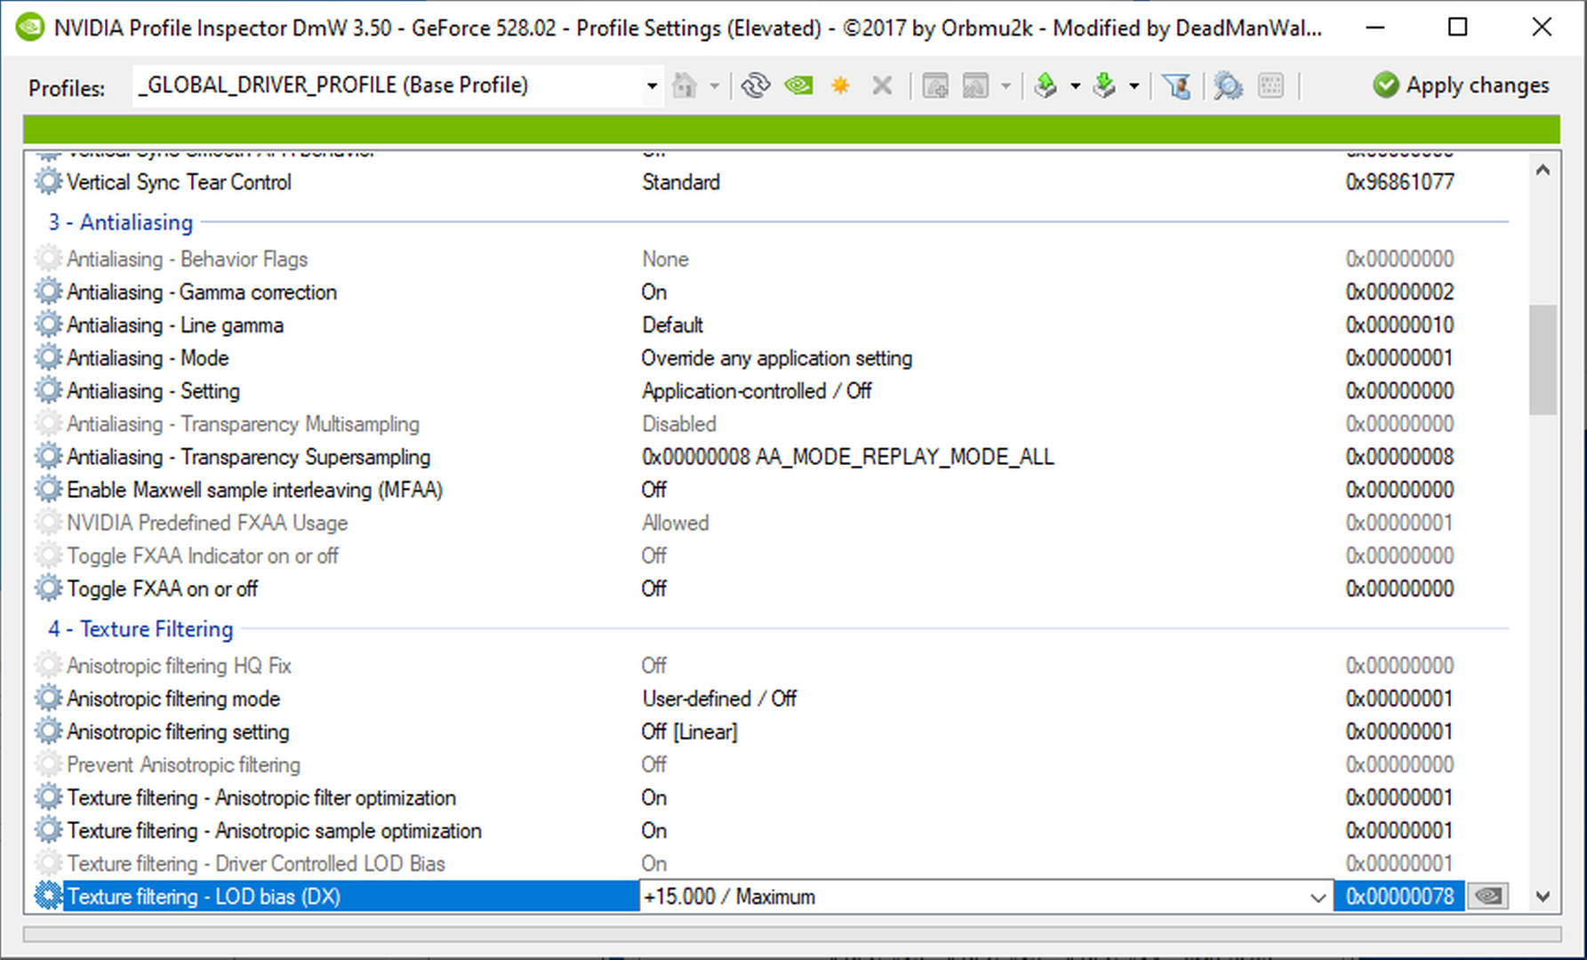
Task: Click '0x00000008 AA_MODE_REPLAY_MODE_ALL' value
Action: pyautogui.click(x=848, y=456)
